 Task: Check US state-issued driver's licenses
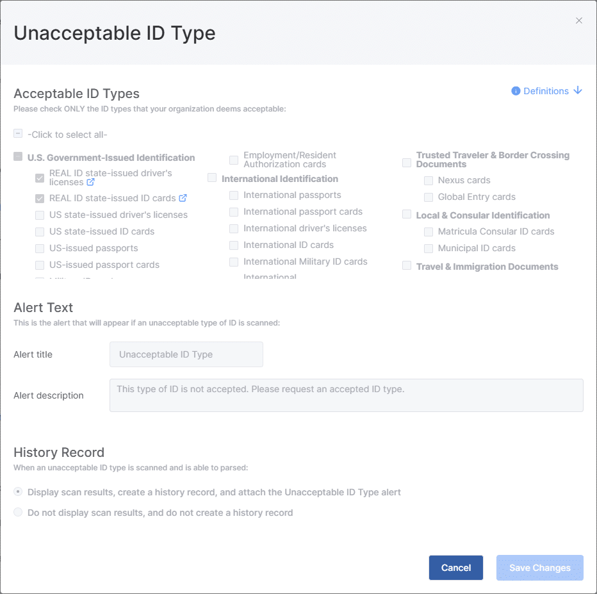click(x=40, y=215)
